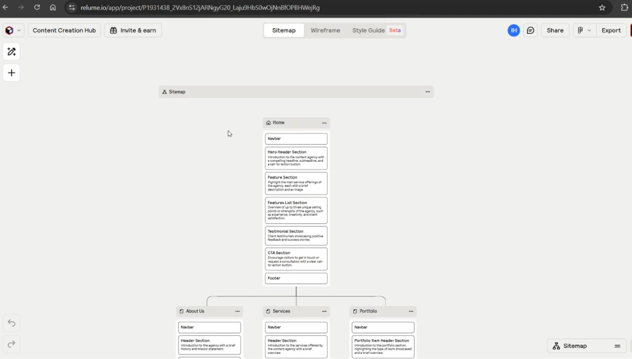
Task: Open the IH user avatar
Action: (513, 31)
